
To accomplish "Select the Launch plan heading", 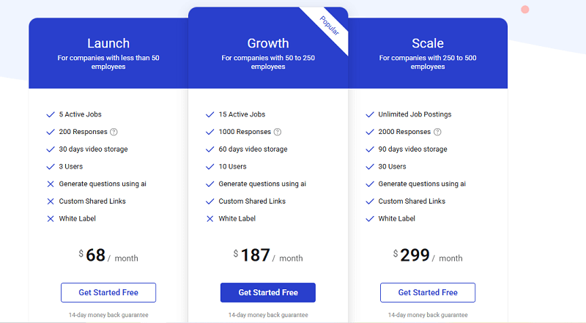I will pyautogui.click(x=108, y=43).
